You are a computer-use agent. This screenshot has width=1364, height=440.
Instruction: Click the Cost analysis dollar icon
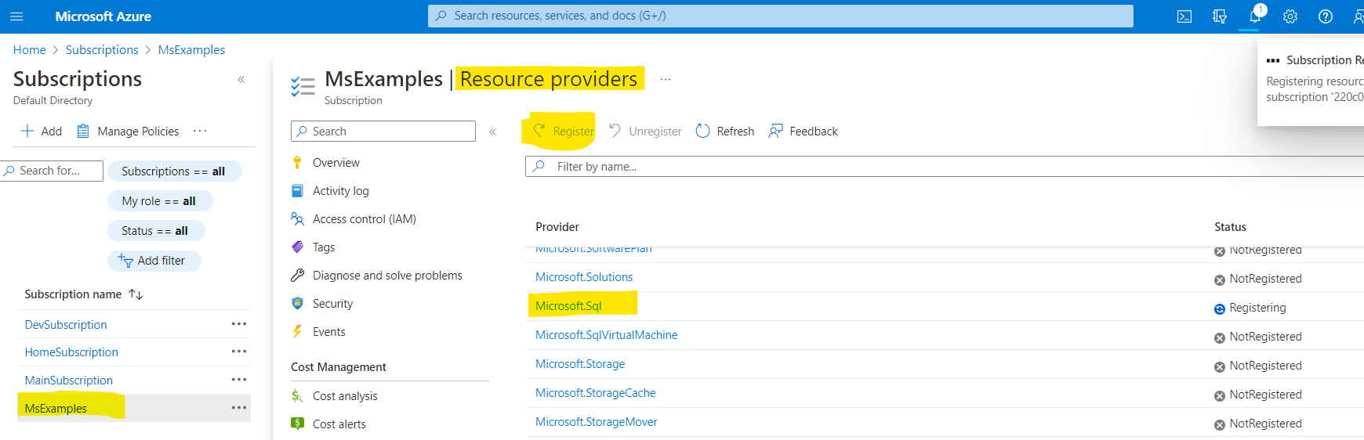[297, 396]
